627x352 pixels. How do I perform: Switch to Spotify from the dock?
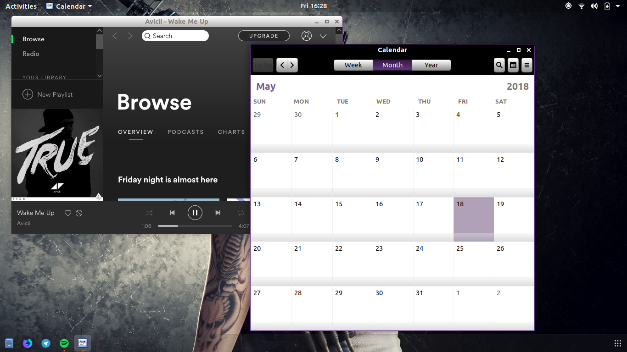[64, 343]
